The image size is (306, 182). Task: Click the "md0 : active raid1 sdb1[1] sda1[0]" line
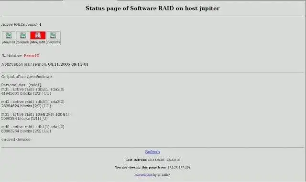click(x=33, y=127)
